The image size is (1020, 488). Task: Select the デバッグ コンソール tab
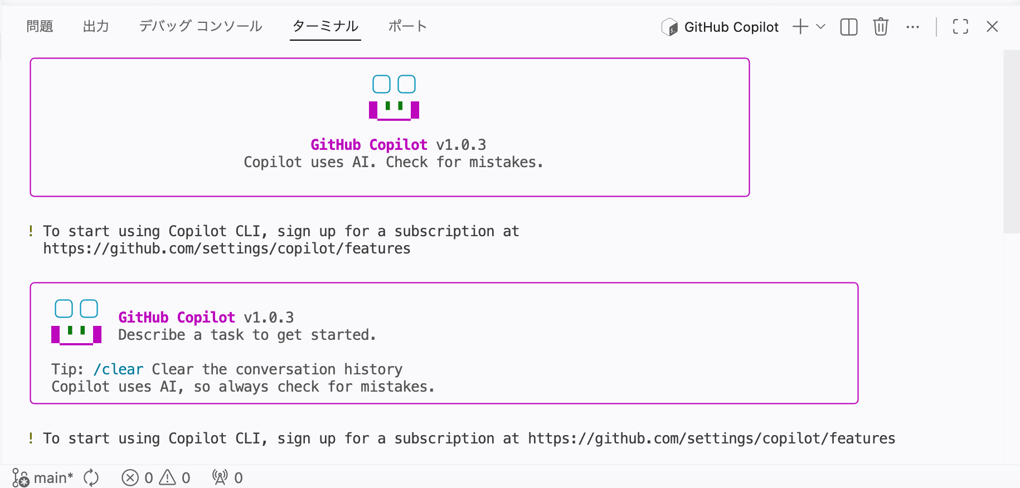point(201,26)
